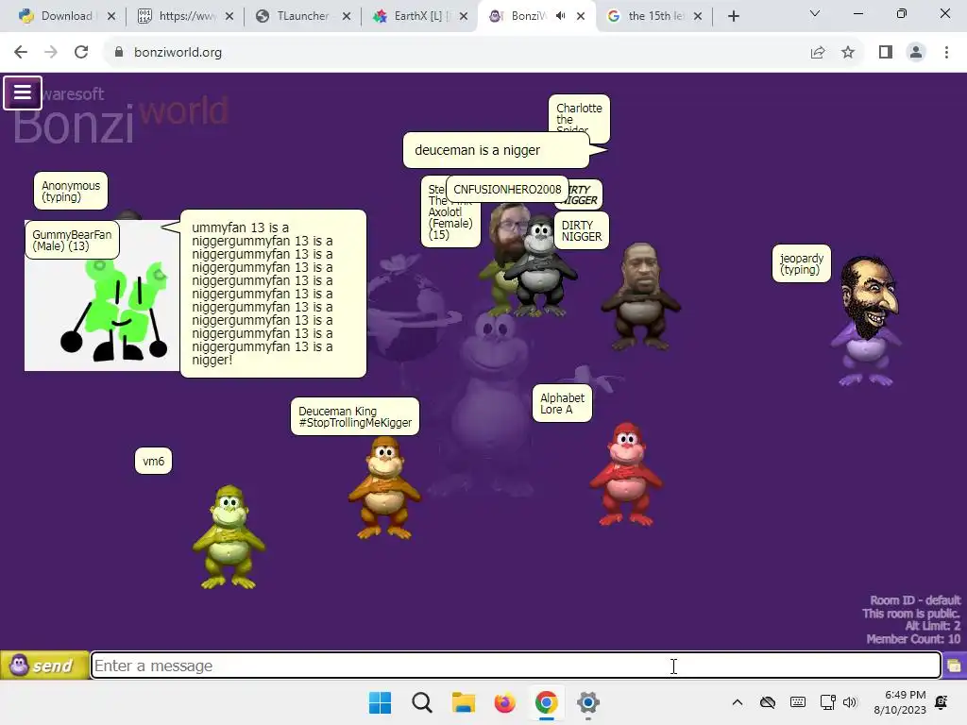Click the yellow icon right of message box
This screenshot has height=725, width=967.
tap(955, 666)
